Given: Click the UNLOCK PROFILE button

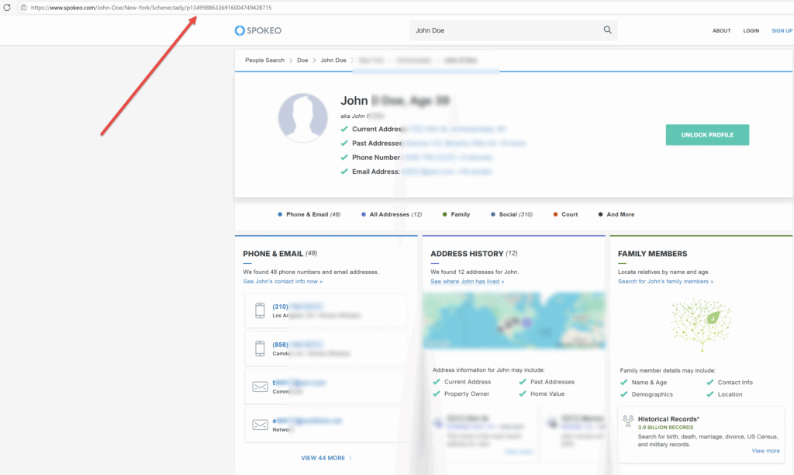Looking at the screenshot, I should click(x=707, y=135).
